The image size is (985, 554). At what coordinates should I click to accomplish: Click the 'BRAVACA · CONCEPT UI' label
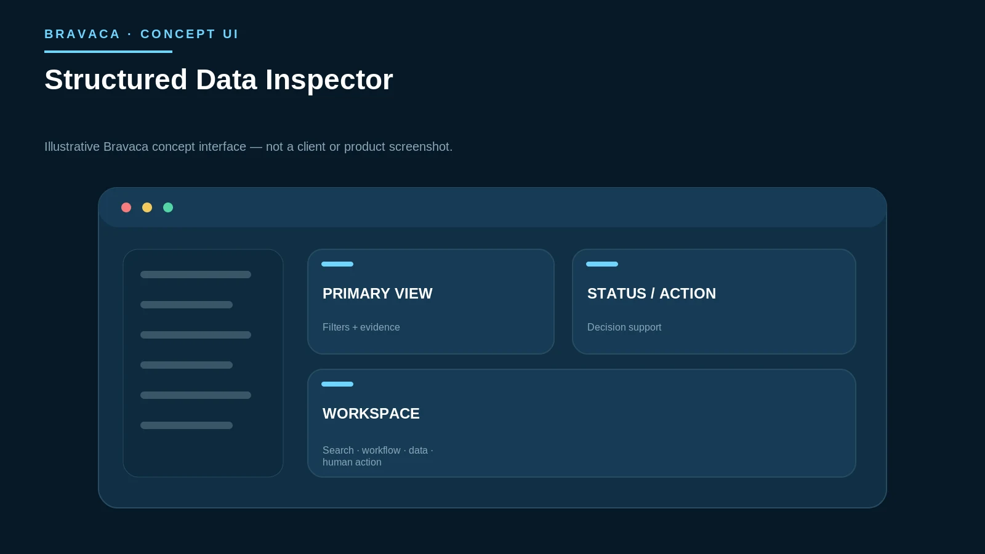click(x=142, y=34)
